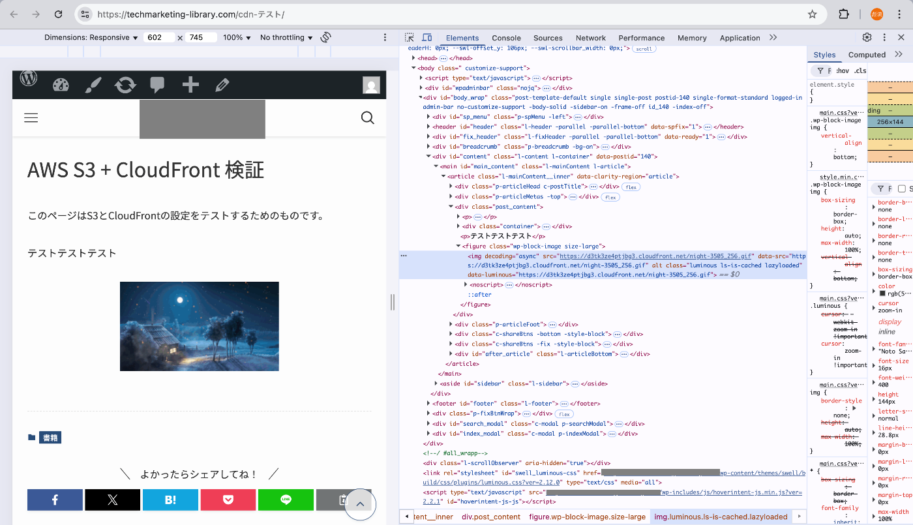Viewport: 913px width, 525px height.
Task: Click the night cottage image on the page
Action: (x=200, y=326)
